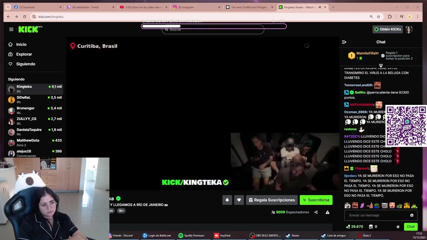Collapse the chat panel with arrow icon
Screen dimensions: 427x240
coord(344,42)
